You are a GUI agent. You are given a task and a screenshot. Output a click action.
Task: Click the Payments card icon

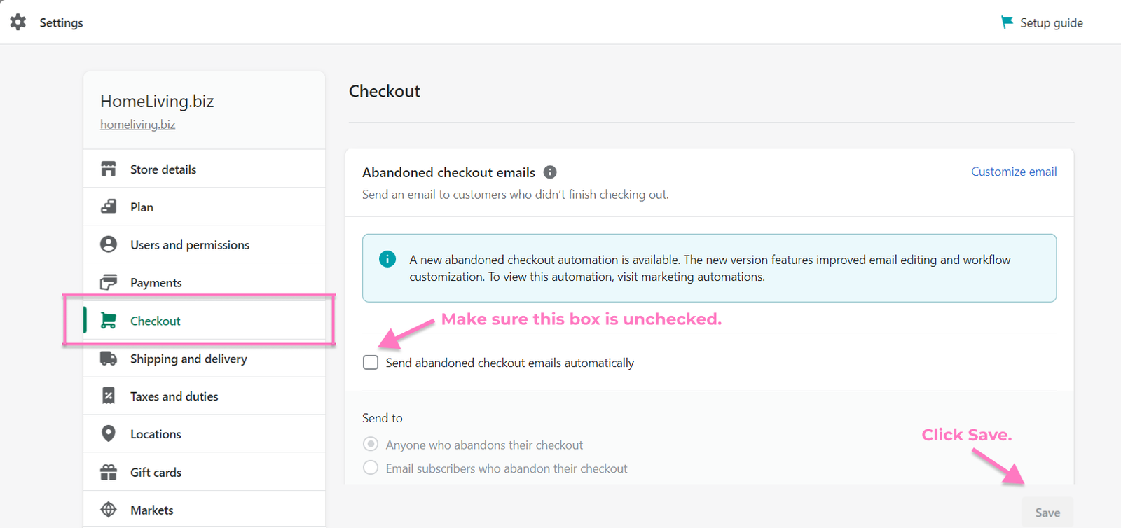tap(109, 282)
